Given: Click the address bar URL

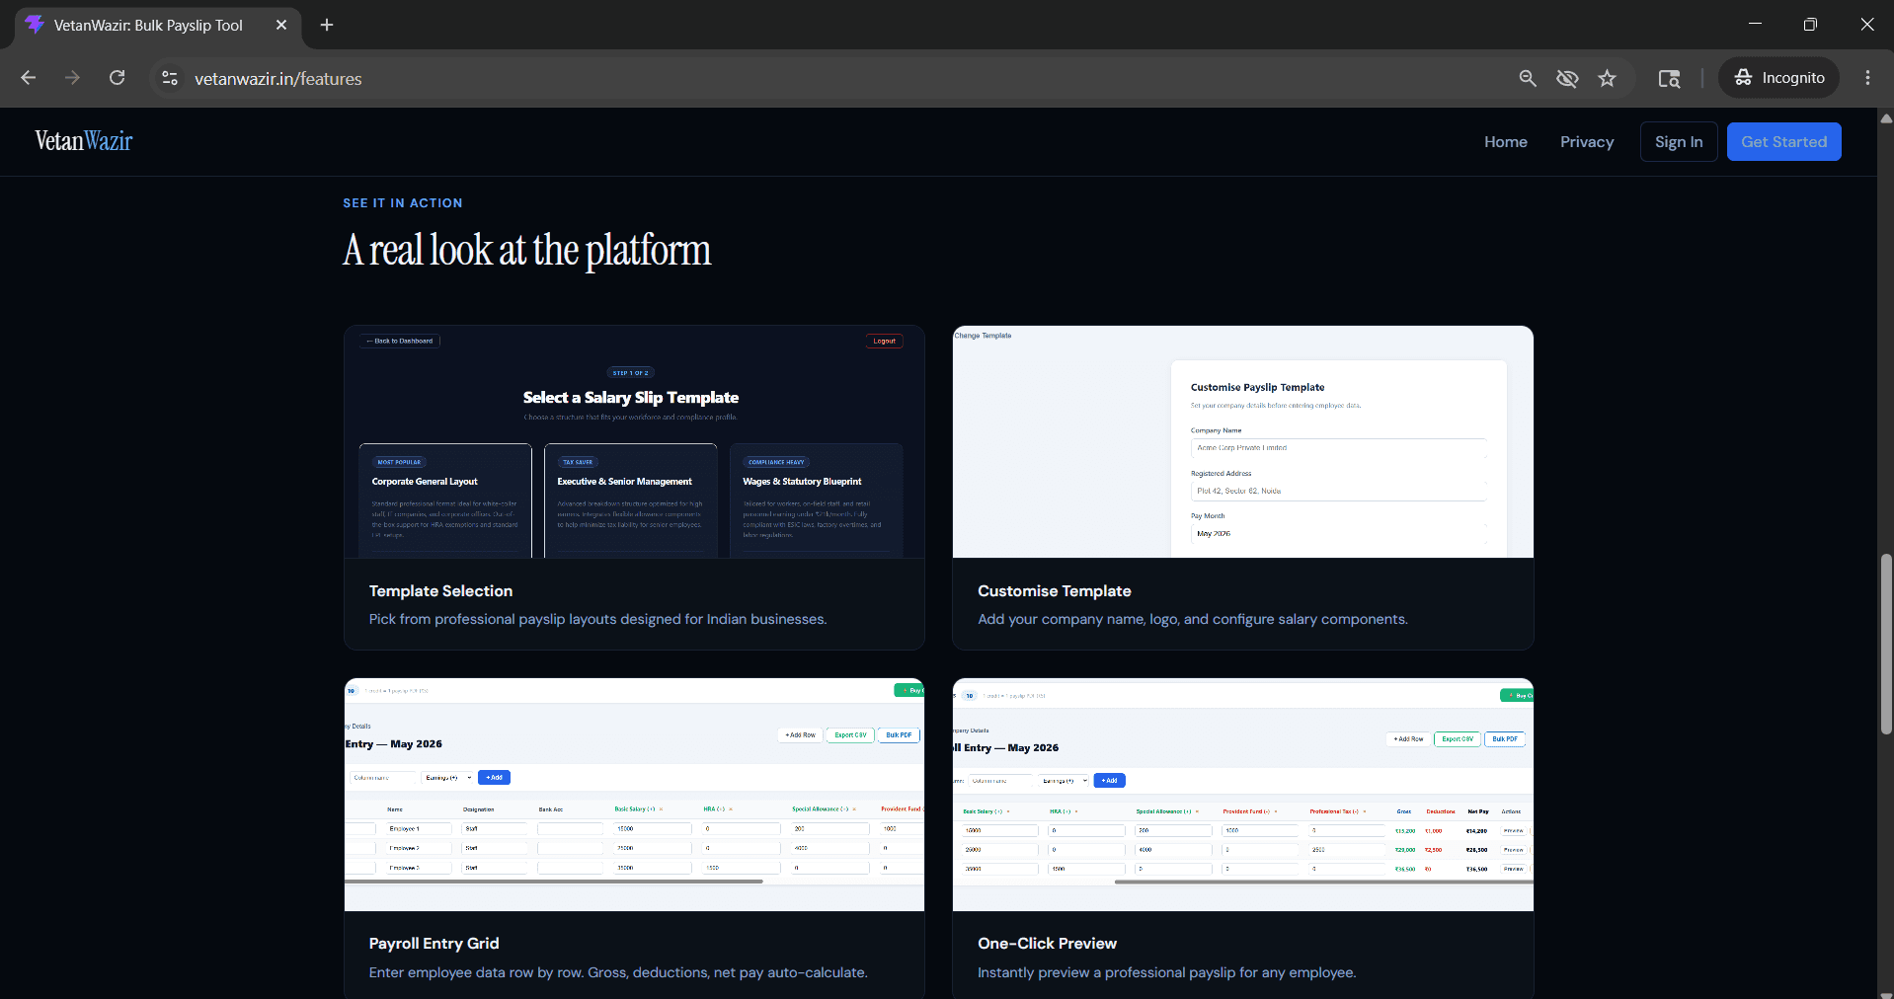Looking at the screenshot, I should 278,79.
